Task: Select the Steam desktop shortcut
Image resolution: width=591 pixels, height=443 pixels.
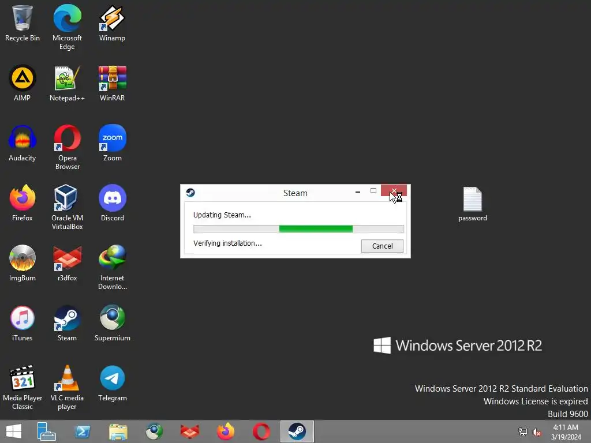Action: (67, 324)
